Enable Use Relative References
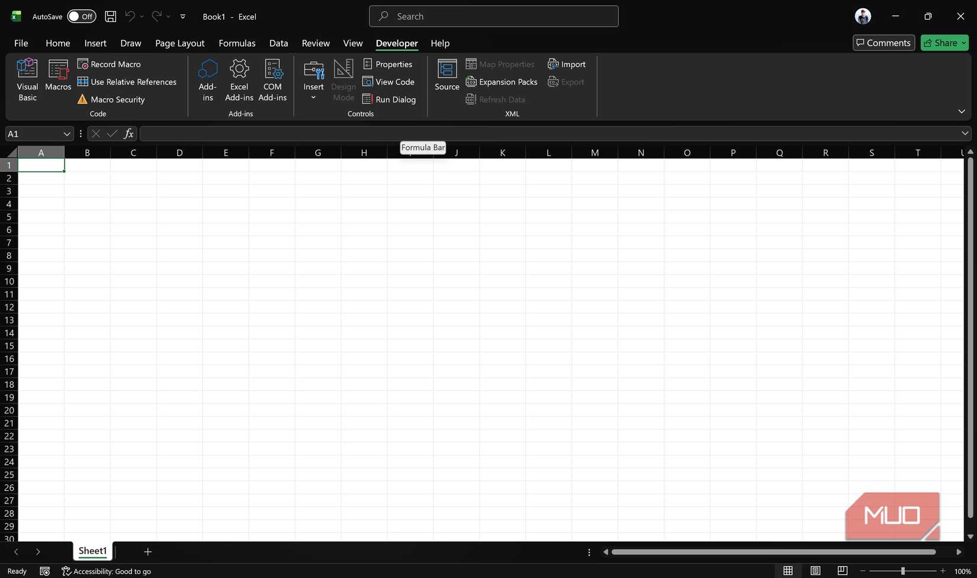This screenshot has height=578, width=977. point(127,82)
